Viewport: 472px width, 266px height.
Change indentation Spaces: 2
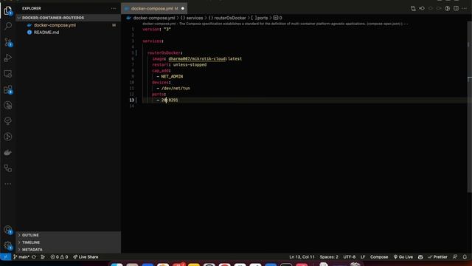(329, 257)
